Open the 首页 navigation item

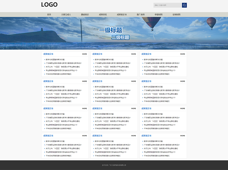coord(49,15)
